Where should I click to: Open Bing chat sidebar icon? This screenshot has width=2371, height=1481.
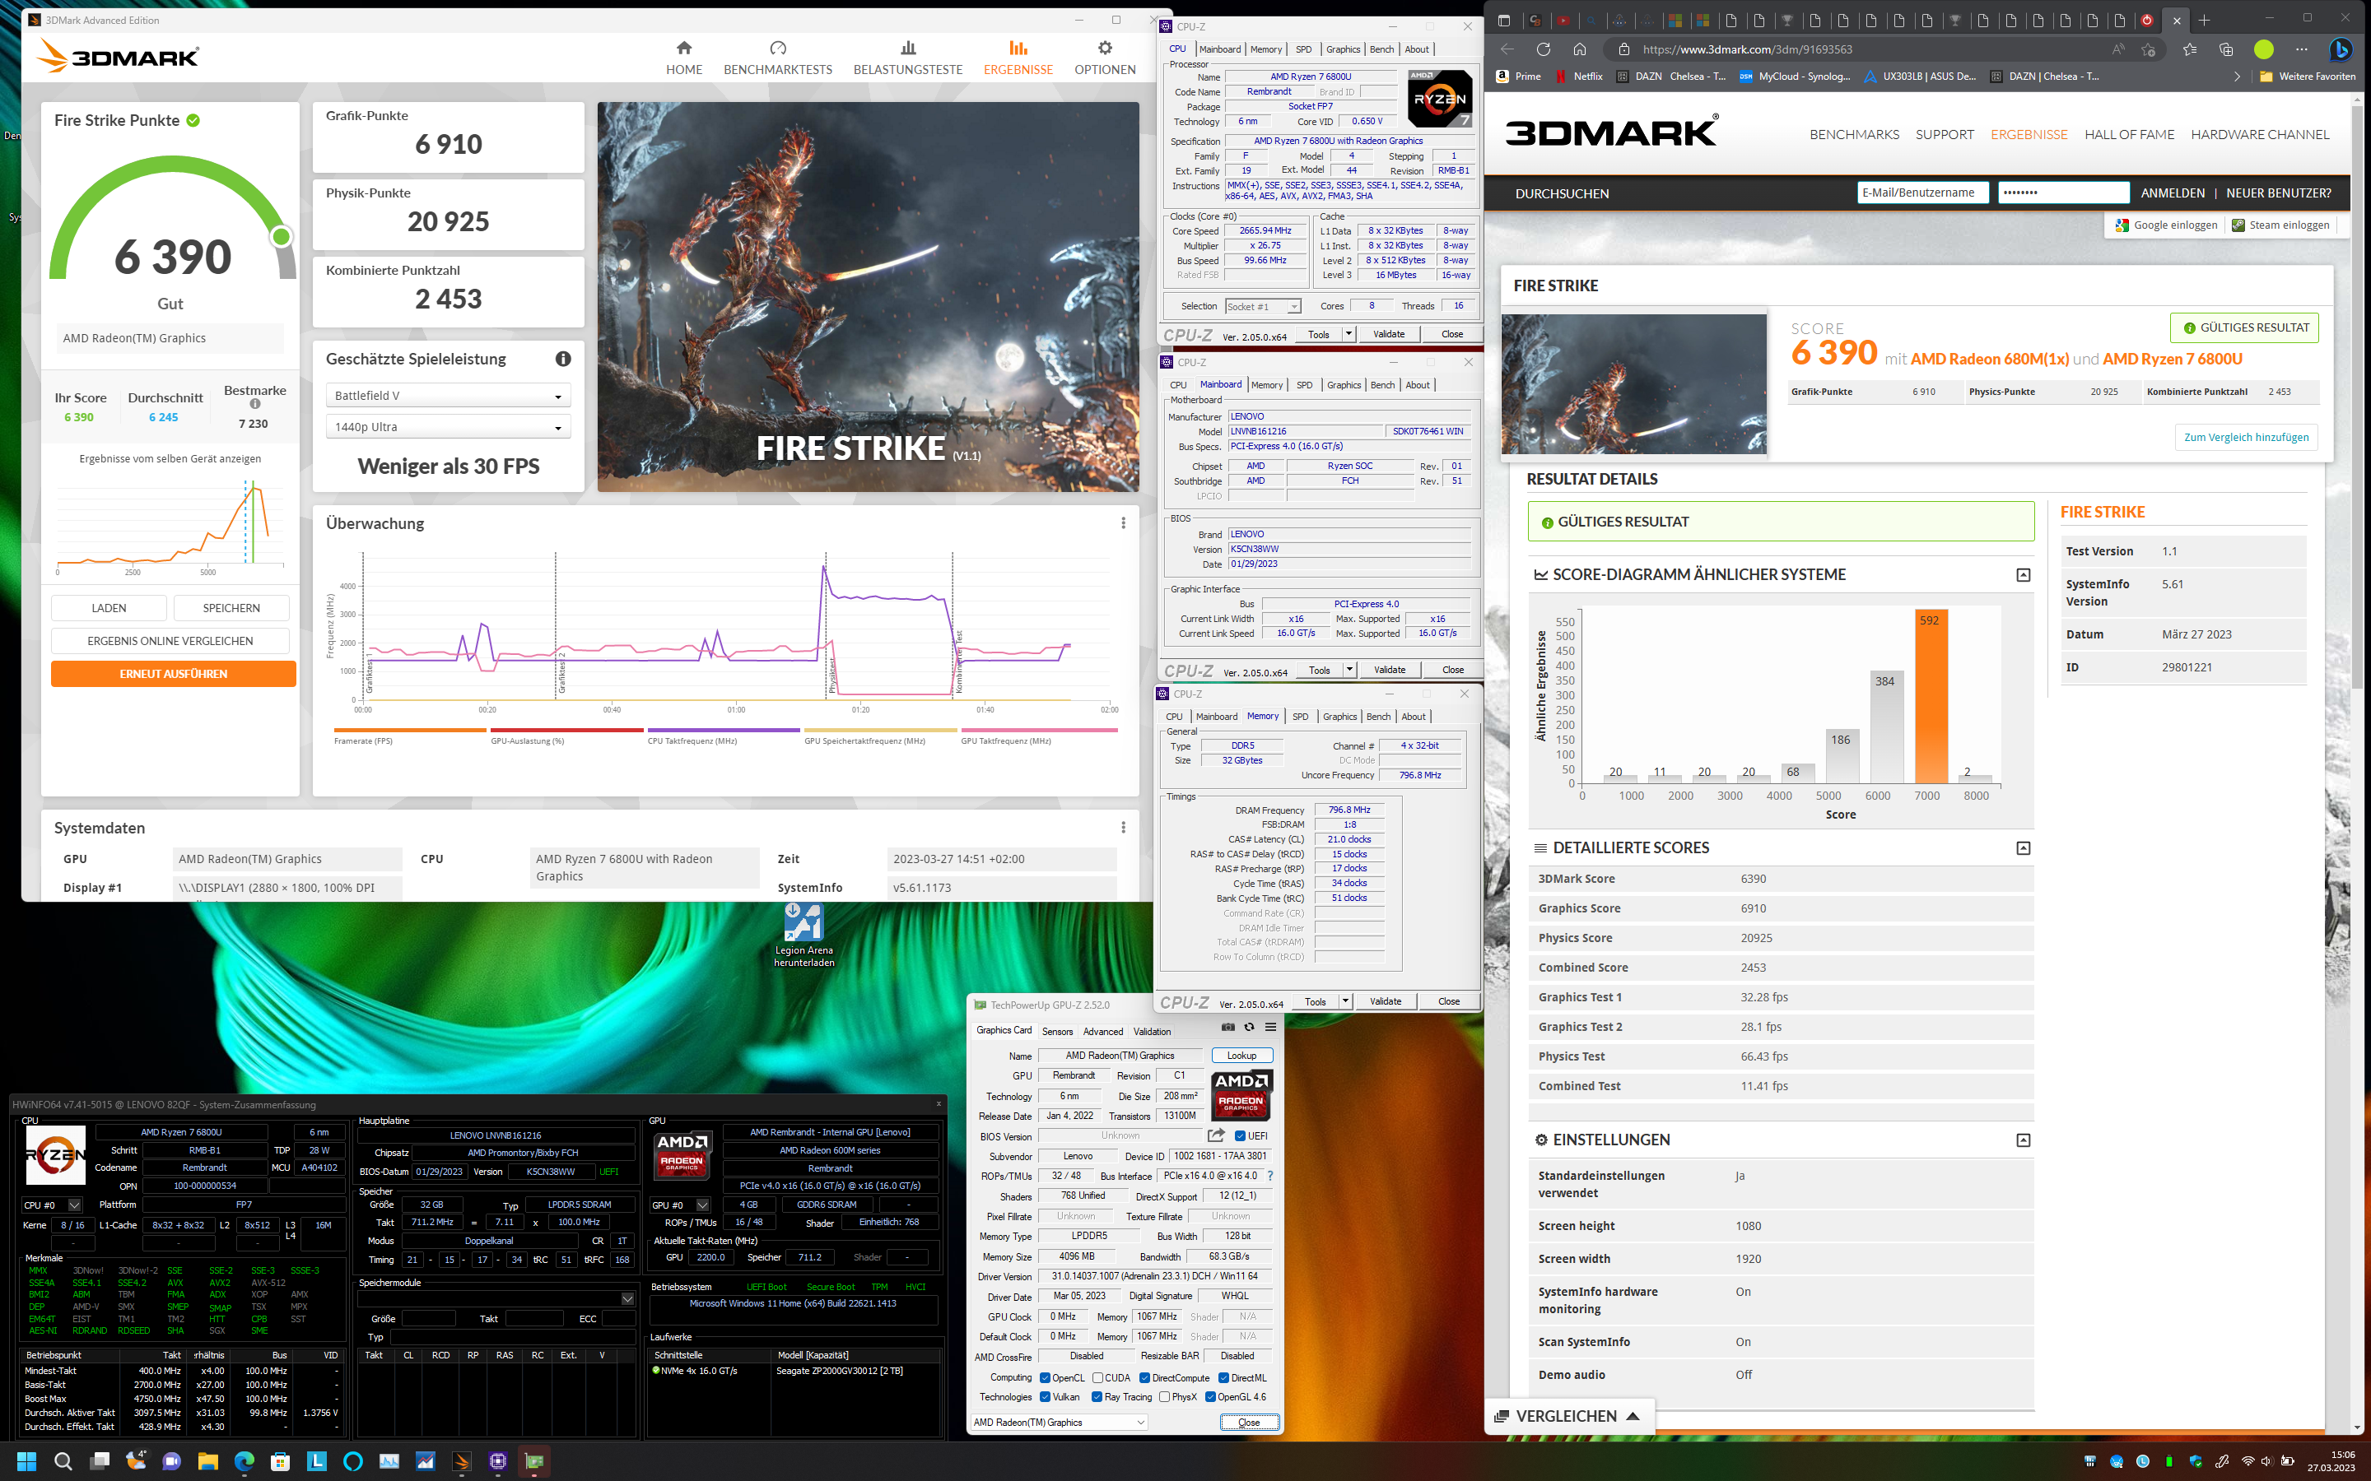coord(2341,49)
